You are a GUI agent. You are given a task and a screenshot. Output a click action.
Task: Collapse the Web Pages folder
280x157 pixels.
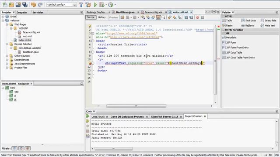tap(7, 24)
